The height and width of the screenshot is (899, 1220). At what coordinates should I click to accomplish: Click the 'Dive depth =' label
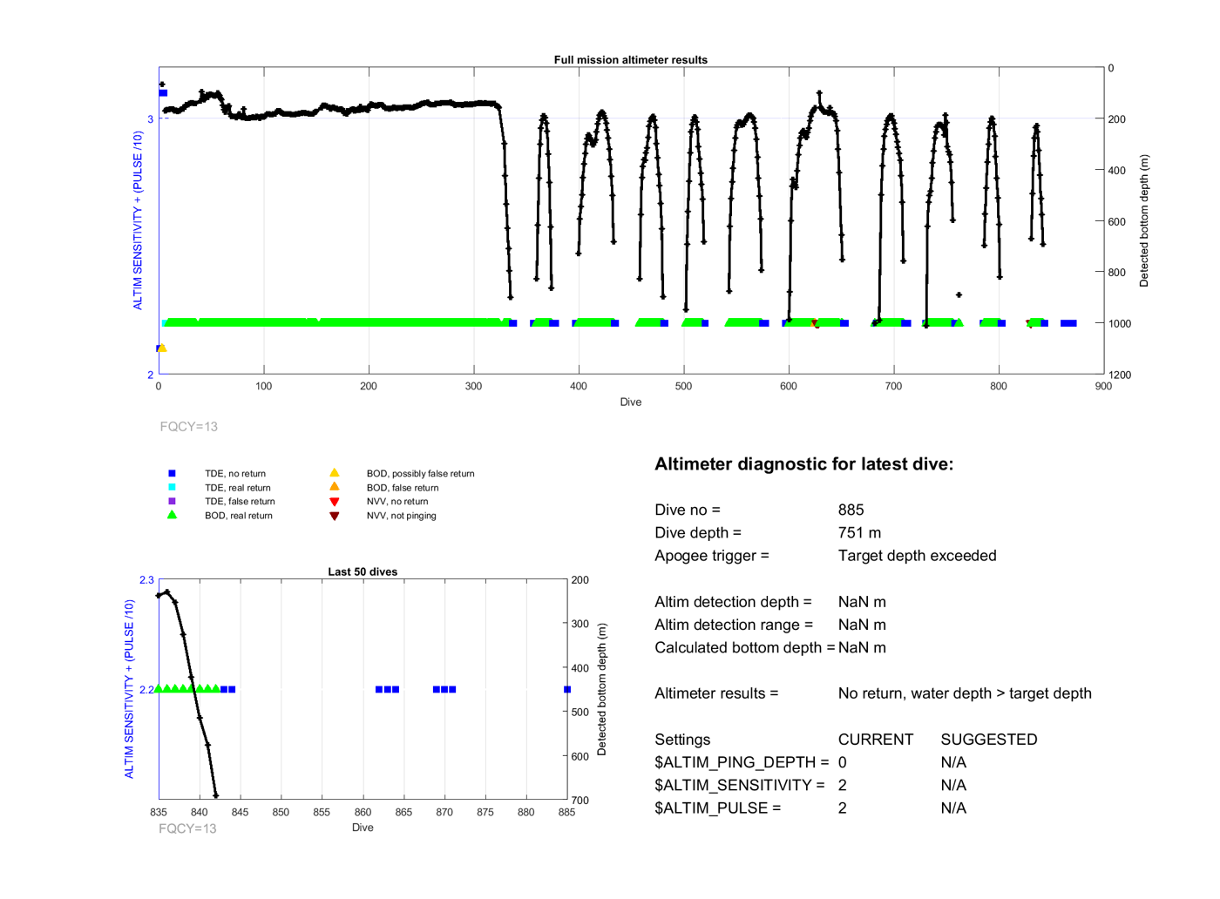[698, 533]
